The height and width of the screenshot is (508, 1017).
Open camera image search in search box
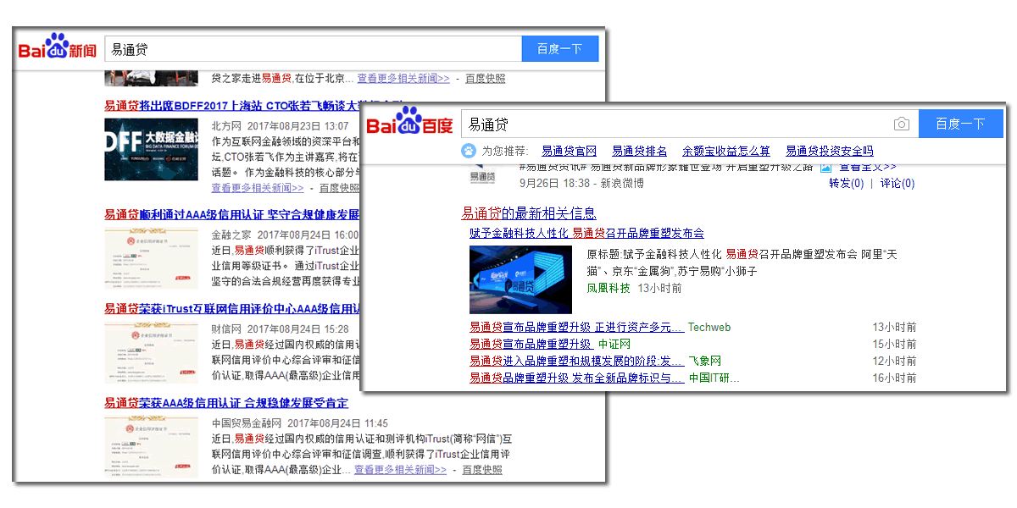click(902, 124)
